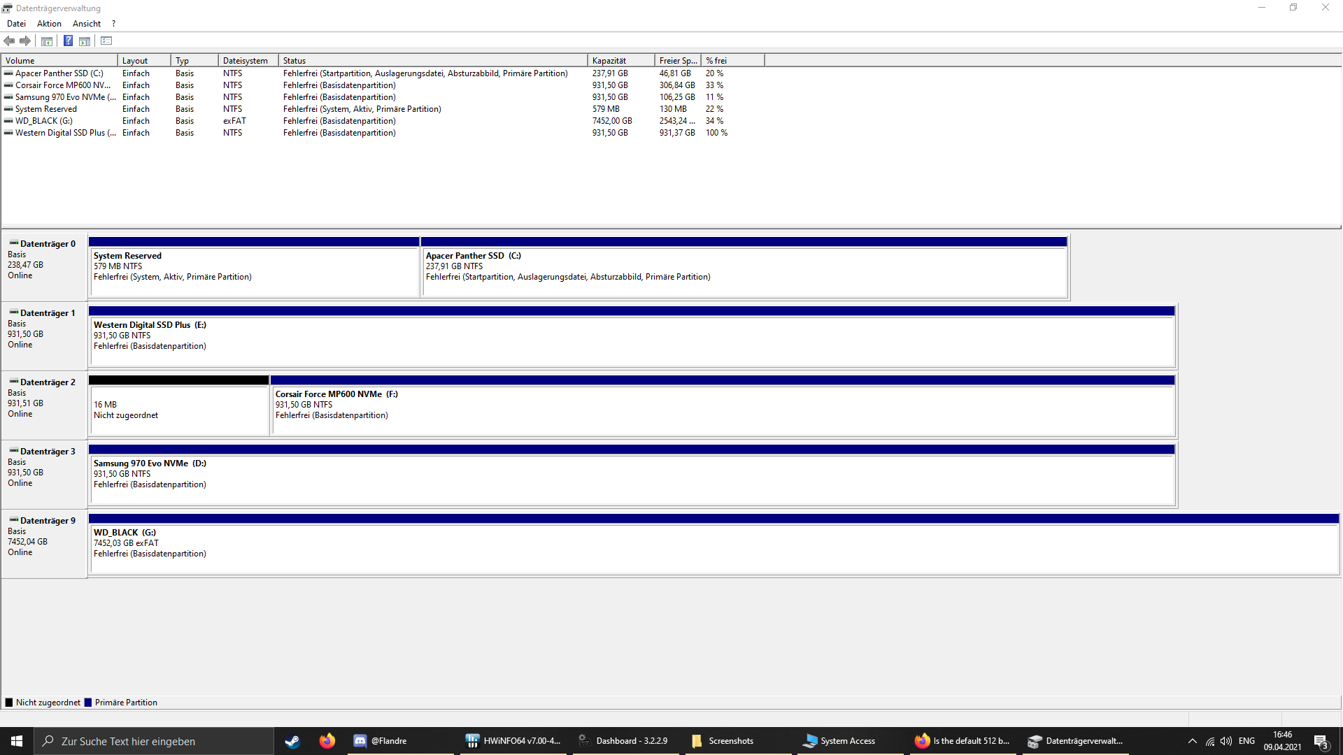Click the forward arrow toolbar icon
Screen dimensions: 1343x755
25,41
